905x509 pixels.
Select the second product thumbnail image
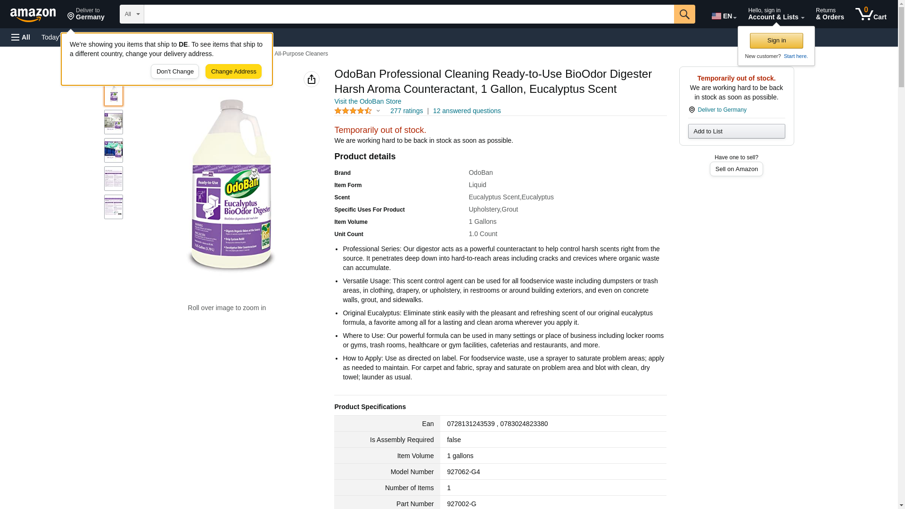[114, 122]
